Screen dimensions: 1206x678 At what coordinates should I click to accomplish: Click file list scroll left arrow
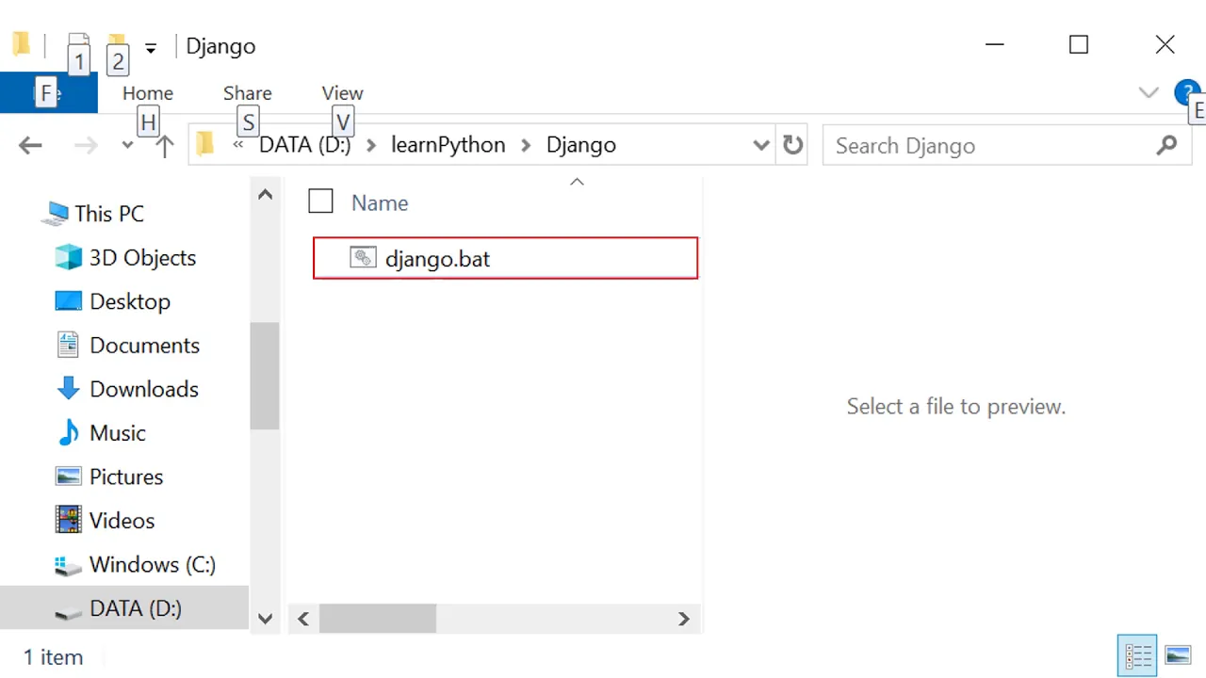pyautogui.click(x=303, y=619)
